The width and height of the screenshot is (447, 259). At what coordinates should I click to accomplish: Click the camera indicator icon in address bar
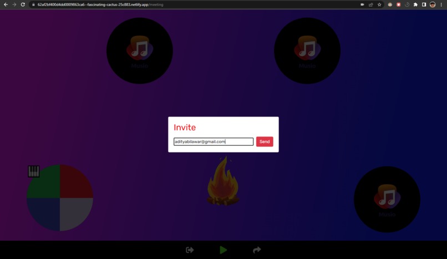click(x=362, y=4)
